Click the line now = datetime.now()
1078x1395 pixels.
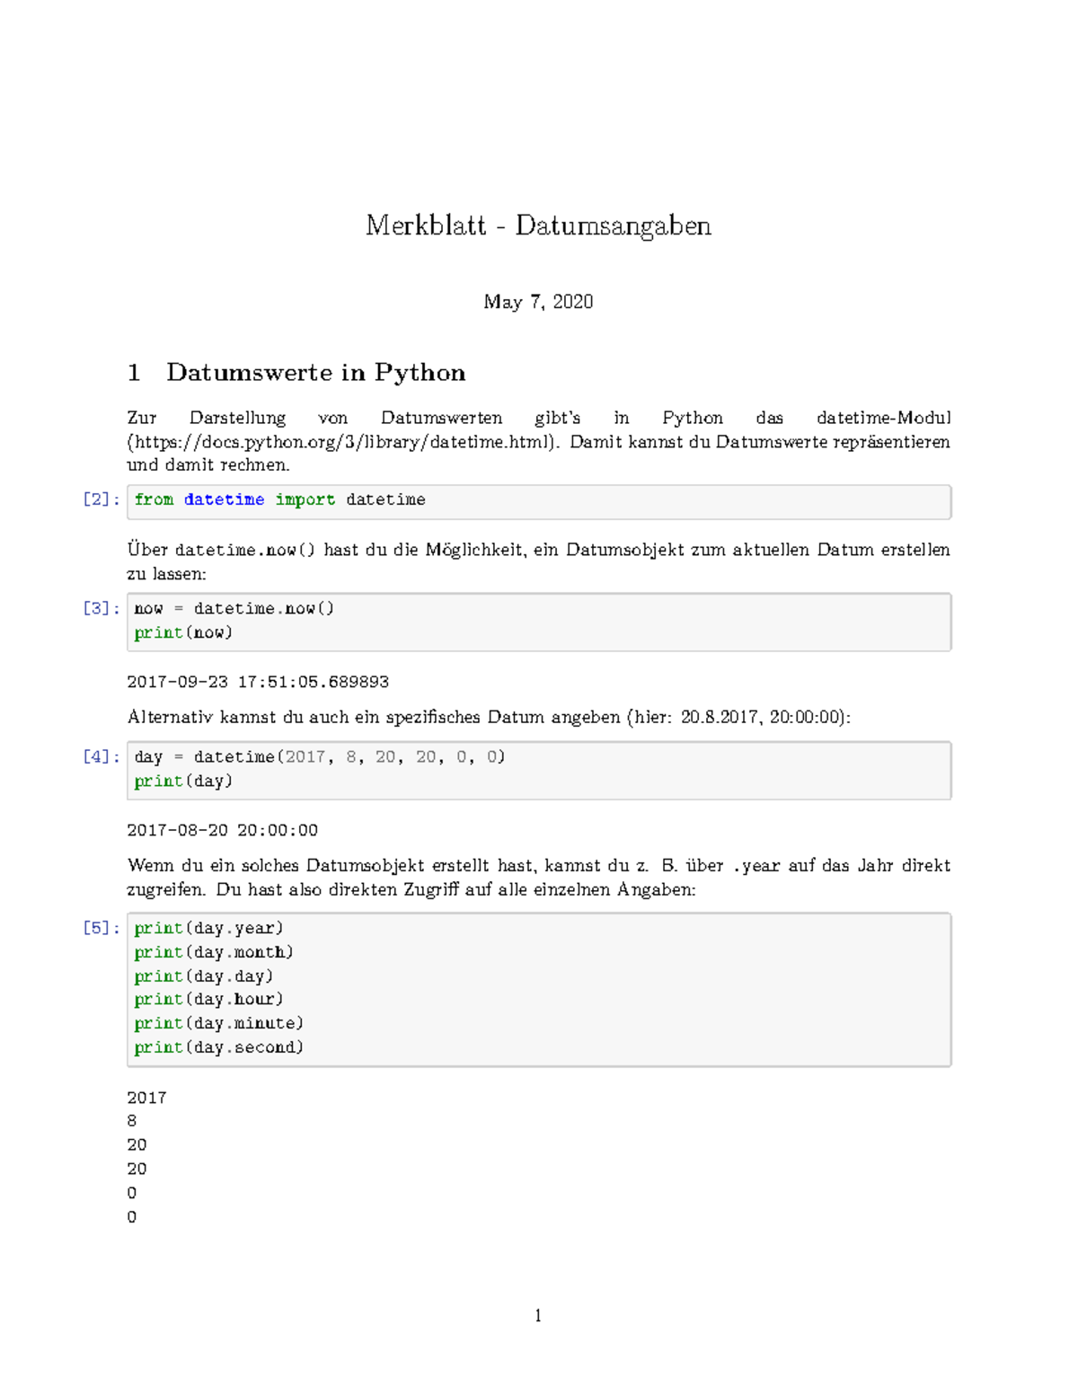coord(234,608)
